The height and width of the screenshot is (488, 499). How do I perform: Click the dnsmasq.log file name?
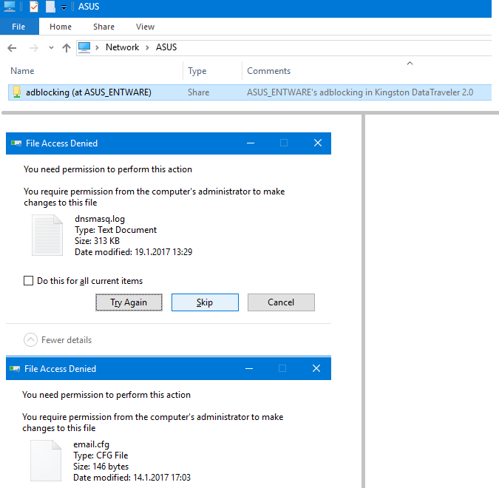pos(100,219)
